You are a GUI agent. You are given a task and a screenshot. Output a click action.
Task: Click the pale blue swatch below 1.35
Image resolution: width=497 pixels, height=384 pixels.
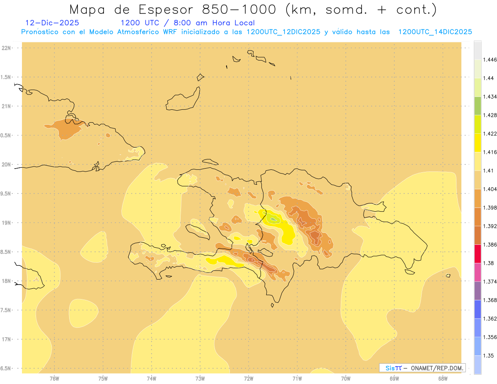478,365
